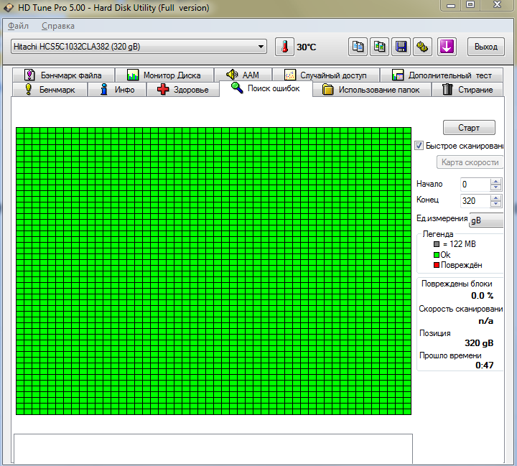The height and width of the screenshot is (466, 517).
Task: Select the Поиск ошибок tab
Action: pos(266,88)
